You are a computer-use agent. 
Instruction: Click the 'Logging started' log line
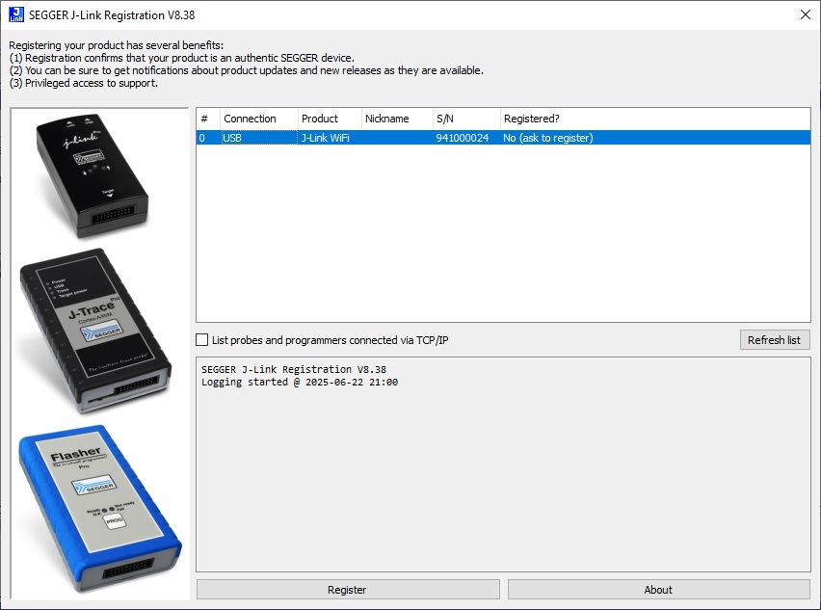(x=300, y=383)
